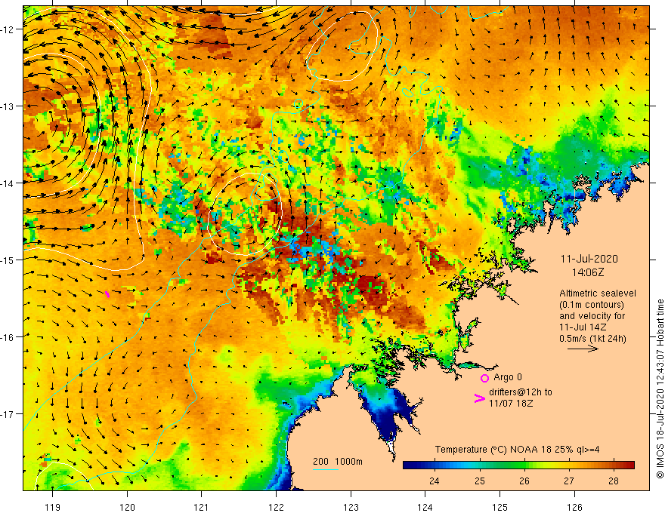665x513 pixels.
Task: Click the cyan bathymetry legend line sample
Action: tap(325, 469)
